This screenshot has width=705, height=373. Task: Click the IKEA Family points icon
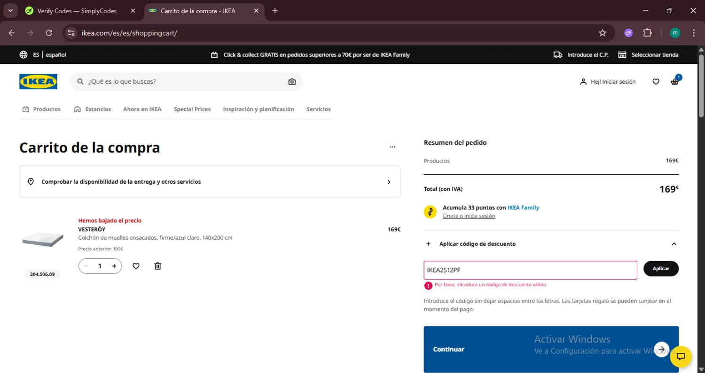[x=430, y=212]
